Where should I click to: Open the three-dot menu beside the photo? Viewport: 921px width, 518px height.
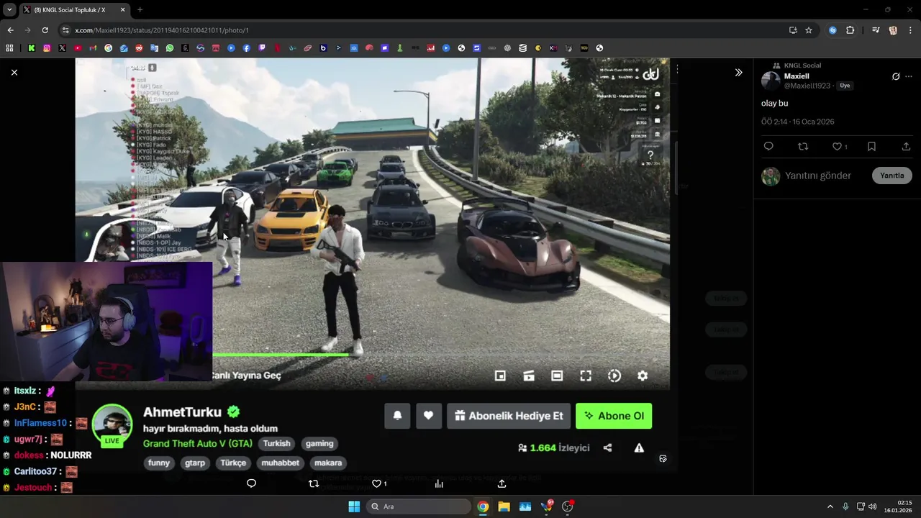click(x=677, y=69)
